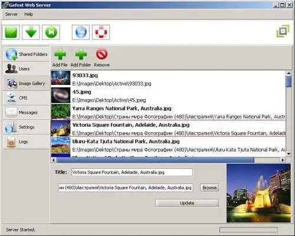The image size is (295, 236).
Task: Select Uluru-Kata Tjuta National Park, Australia.jpg title
Action: (126, 142)
